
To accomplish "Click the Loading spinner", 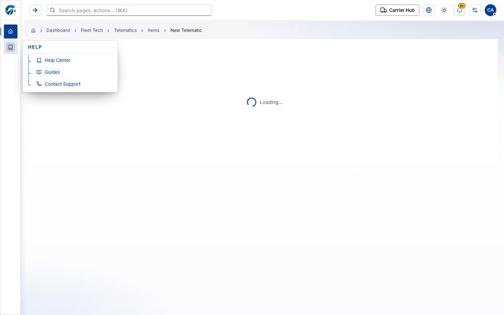I will (x=251, y=102).
